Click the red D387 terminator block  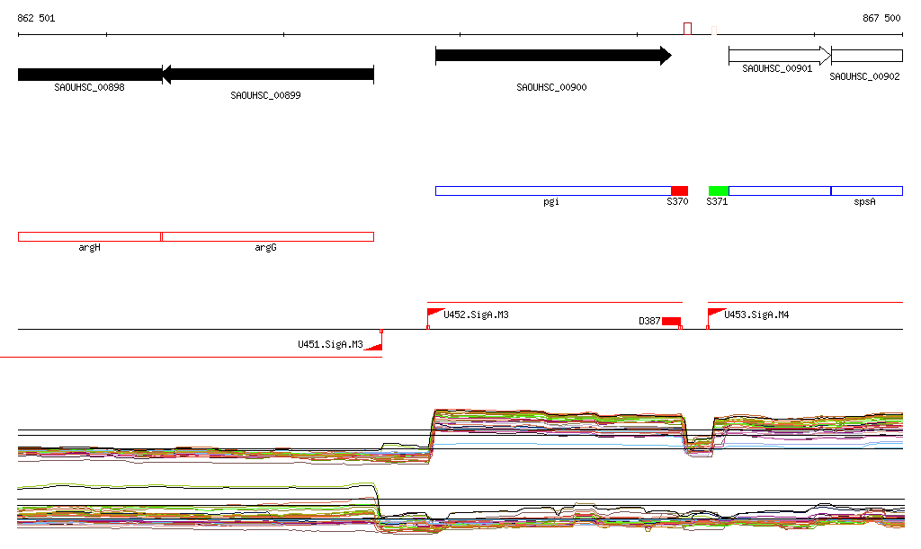[x=671, y=322]
